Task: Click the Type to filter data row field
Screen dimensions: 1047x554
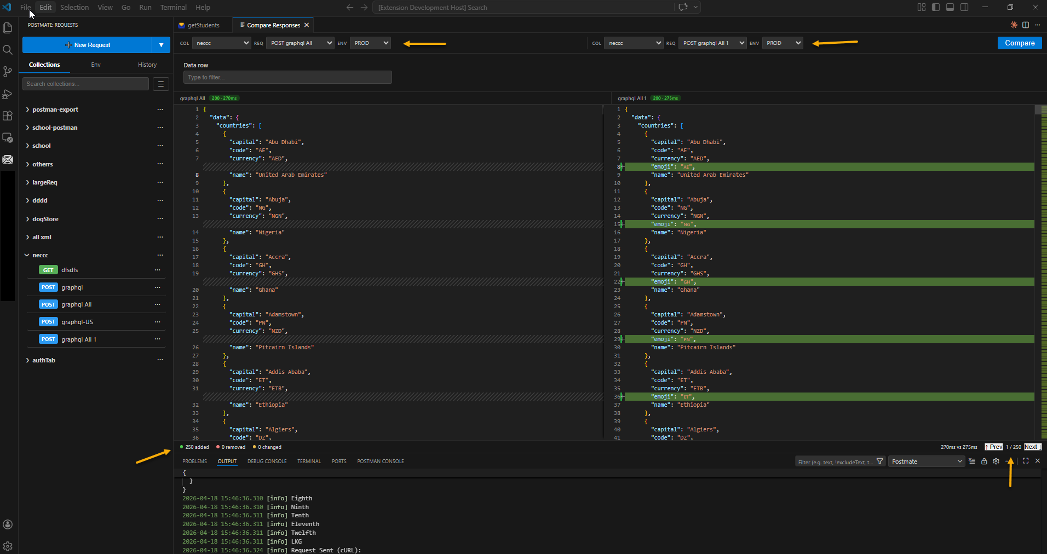Action: click(x=287, y=77)
